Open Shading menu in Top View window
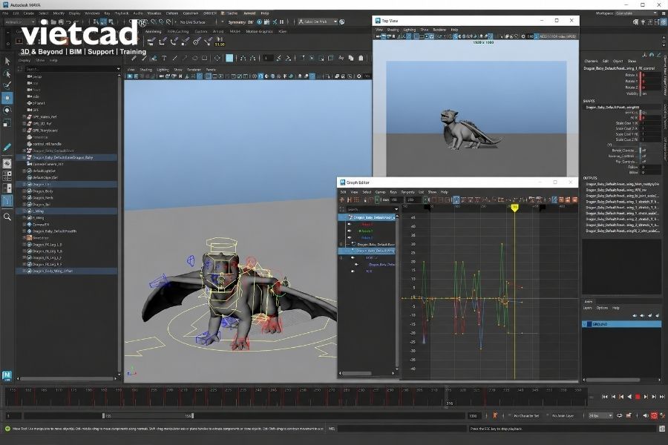This screenshot has width=668, height=445. pos(393,30)
